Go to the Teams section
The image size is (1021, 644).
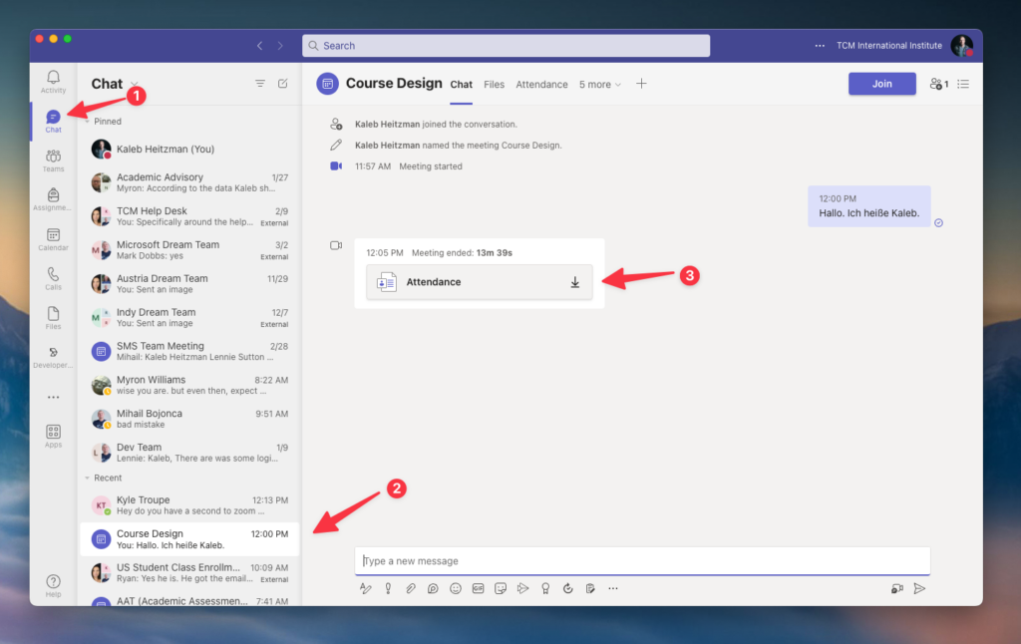[x=54, y=161]
